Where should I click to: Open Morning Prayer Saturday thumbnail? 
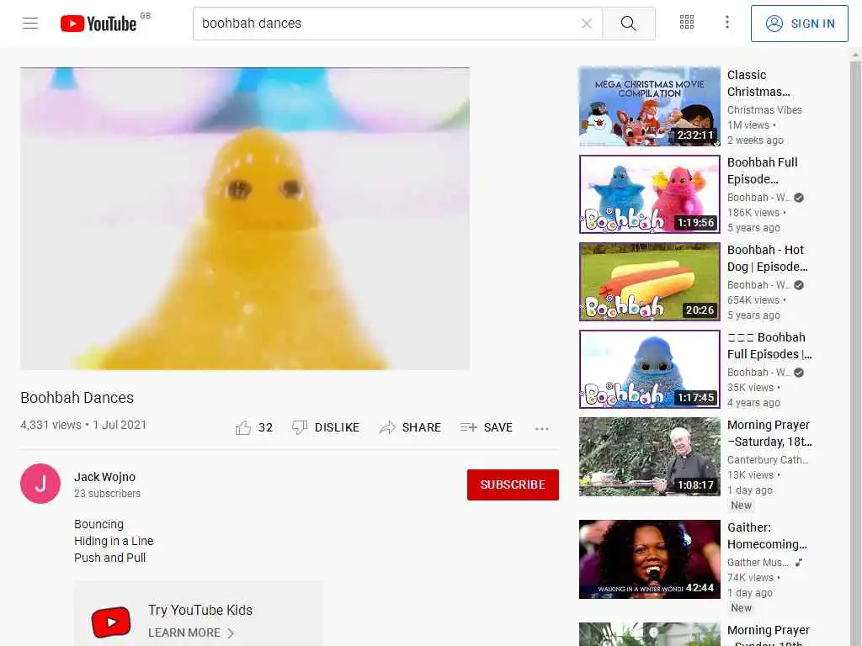tap(649, 457)
